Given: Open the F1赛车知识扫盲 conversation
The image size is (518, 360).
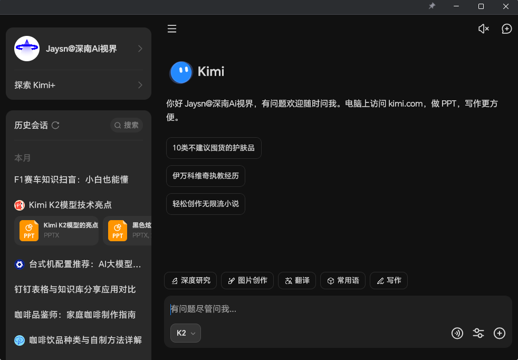Looking at the screenshot, I should pos(71,179).
